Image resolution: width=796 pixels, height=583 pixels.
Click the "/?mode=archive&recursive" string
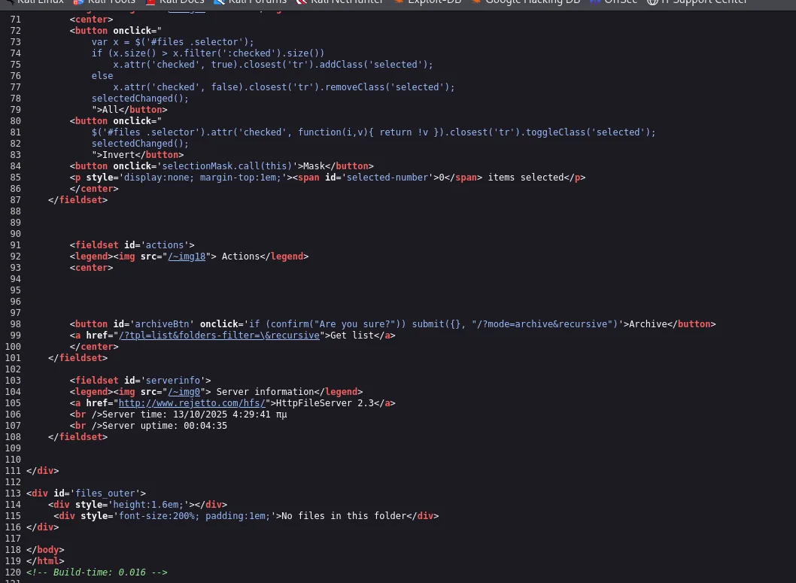click(x=542, y=323)
